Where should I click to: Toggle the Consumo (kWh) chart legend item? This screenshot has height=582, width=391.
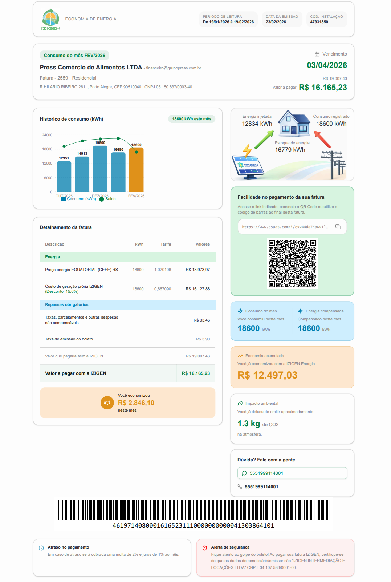[x=79, y=199]
